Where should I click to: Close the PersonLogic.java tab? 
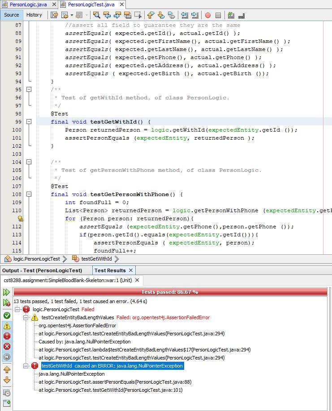(54, 4)
